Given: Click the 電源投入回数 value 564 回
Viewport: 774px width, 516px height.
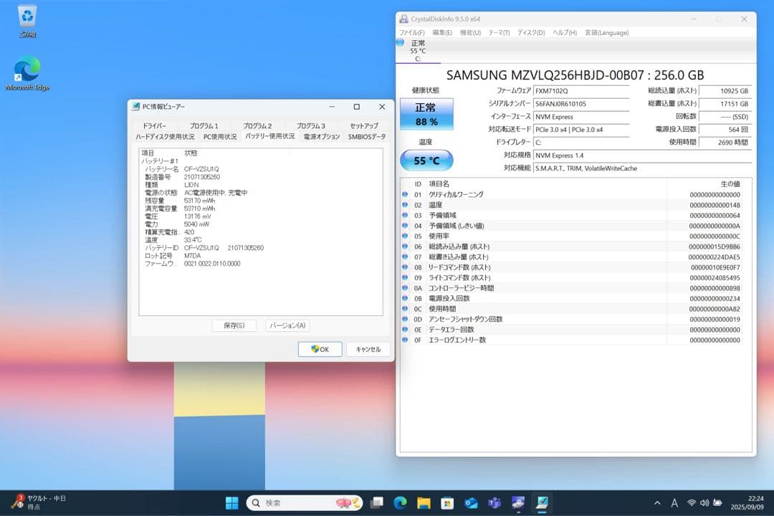Looking at the screenshot, I should (725, 130).
